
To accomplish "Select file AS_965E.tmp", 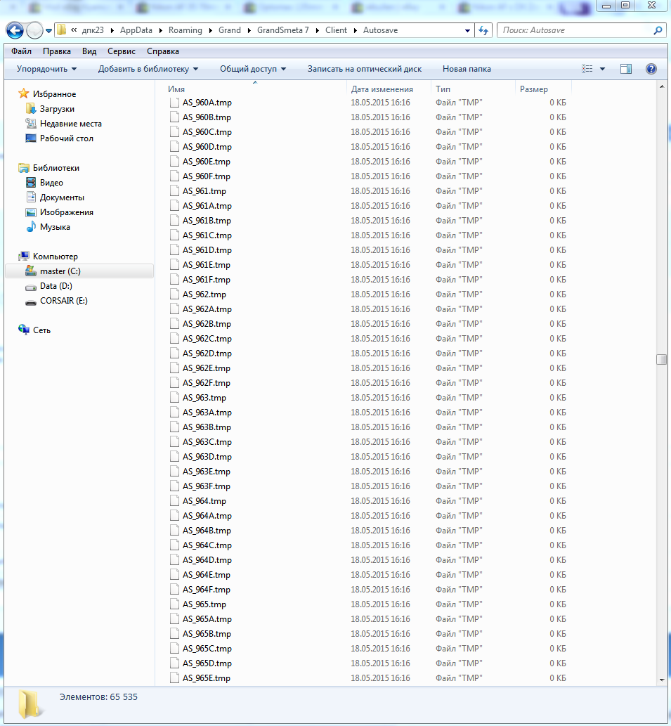I will click(x=206, y=678).
